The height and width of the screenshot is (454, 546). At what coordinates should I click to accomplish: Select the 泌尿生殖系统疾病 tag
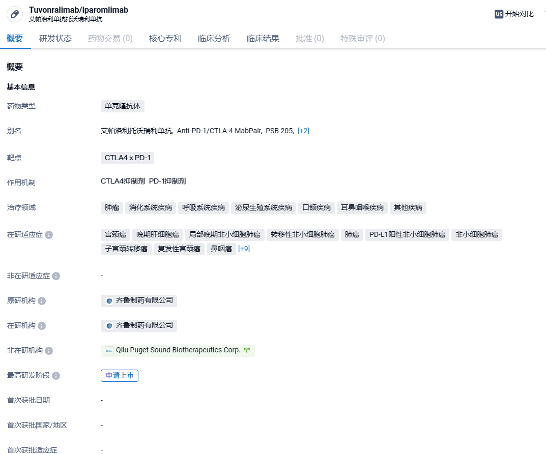click(x=263, y=208)
